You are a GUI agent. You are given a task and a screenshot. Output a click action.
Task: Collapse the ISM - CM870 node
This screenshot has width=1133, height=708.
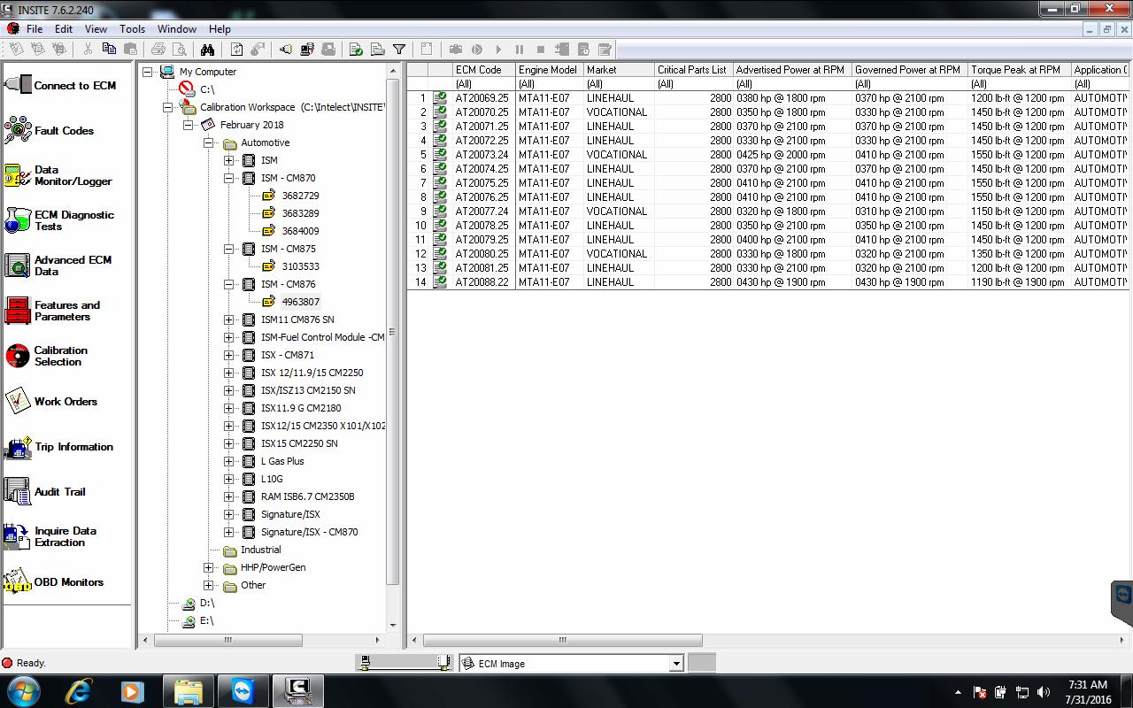coord(228,178)
